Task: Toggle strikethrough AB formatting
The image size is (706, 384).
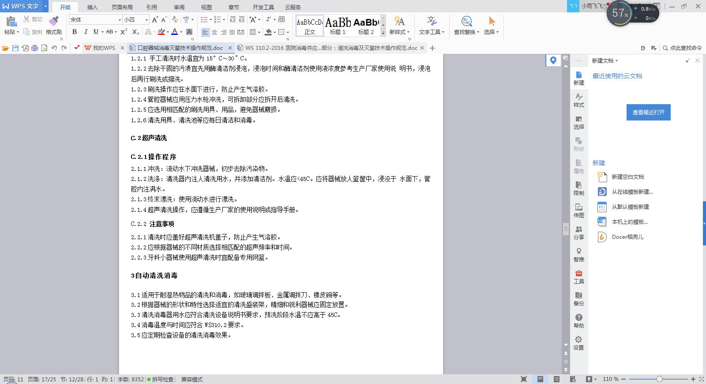Action: pyautogui.click(x=109, y=32)
